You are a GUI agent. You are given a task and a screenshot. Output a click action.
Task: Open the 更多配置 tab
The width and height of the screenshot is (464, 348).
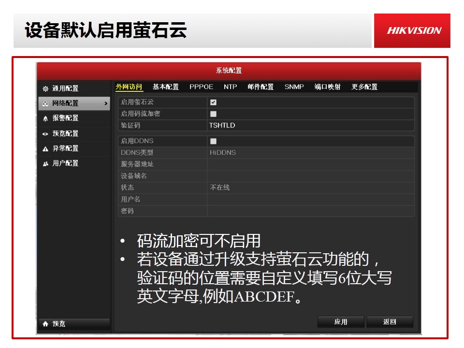coord(364,87)
